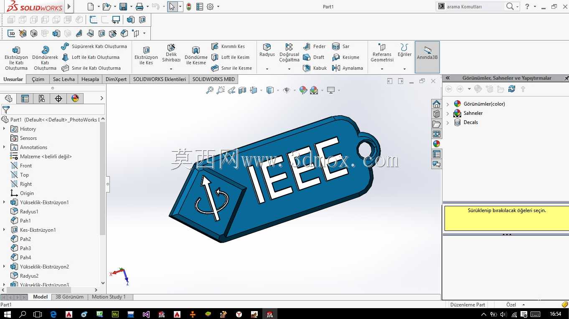
Task: Open the 3B Görünüm tab
Action: click(x=70, y=297)
